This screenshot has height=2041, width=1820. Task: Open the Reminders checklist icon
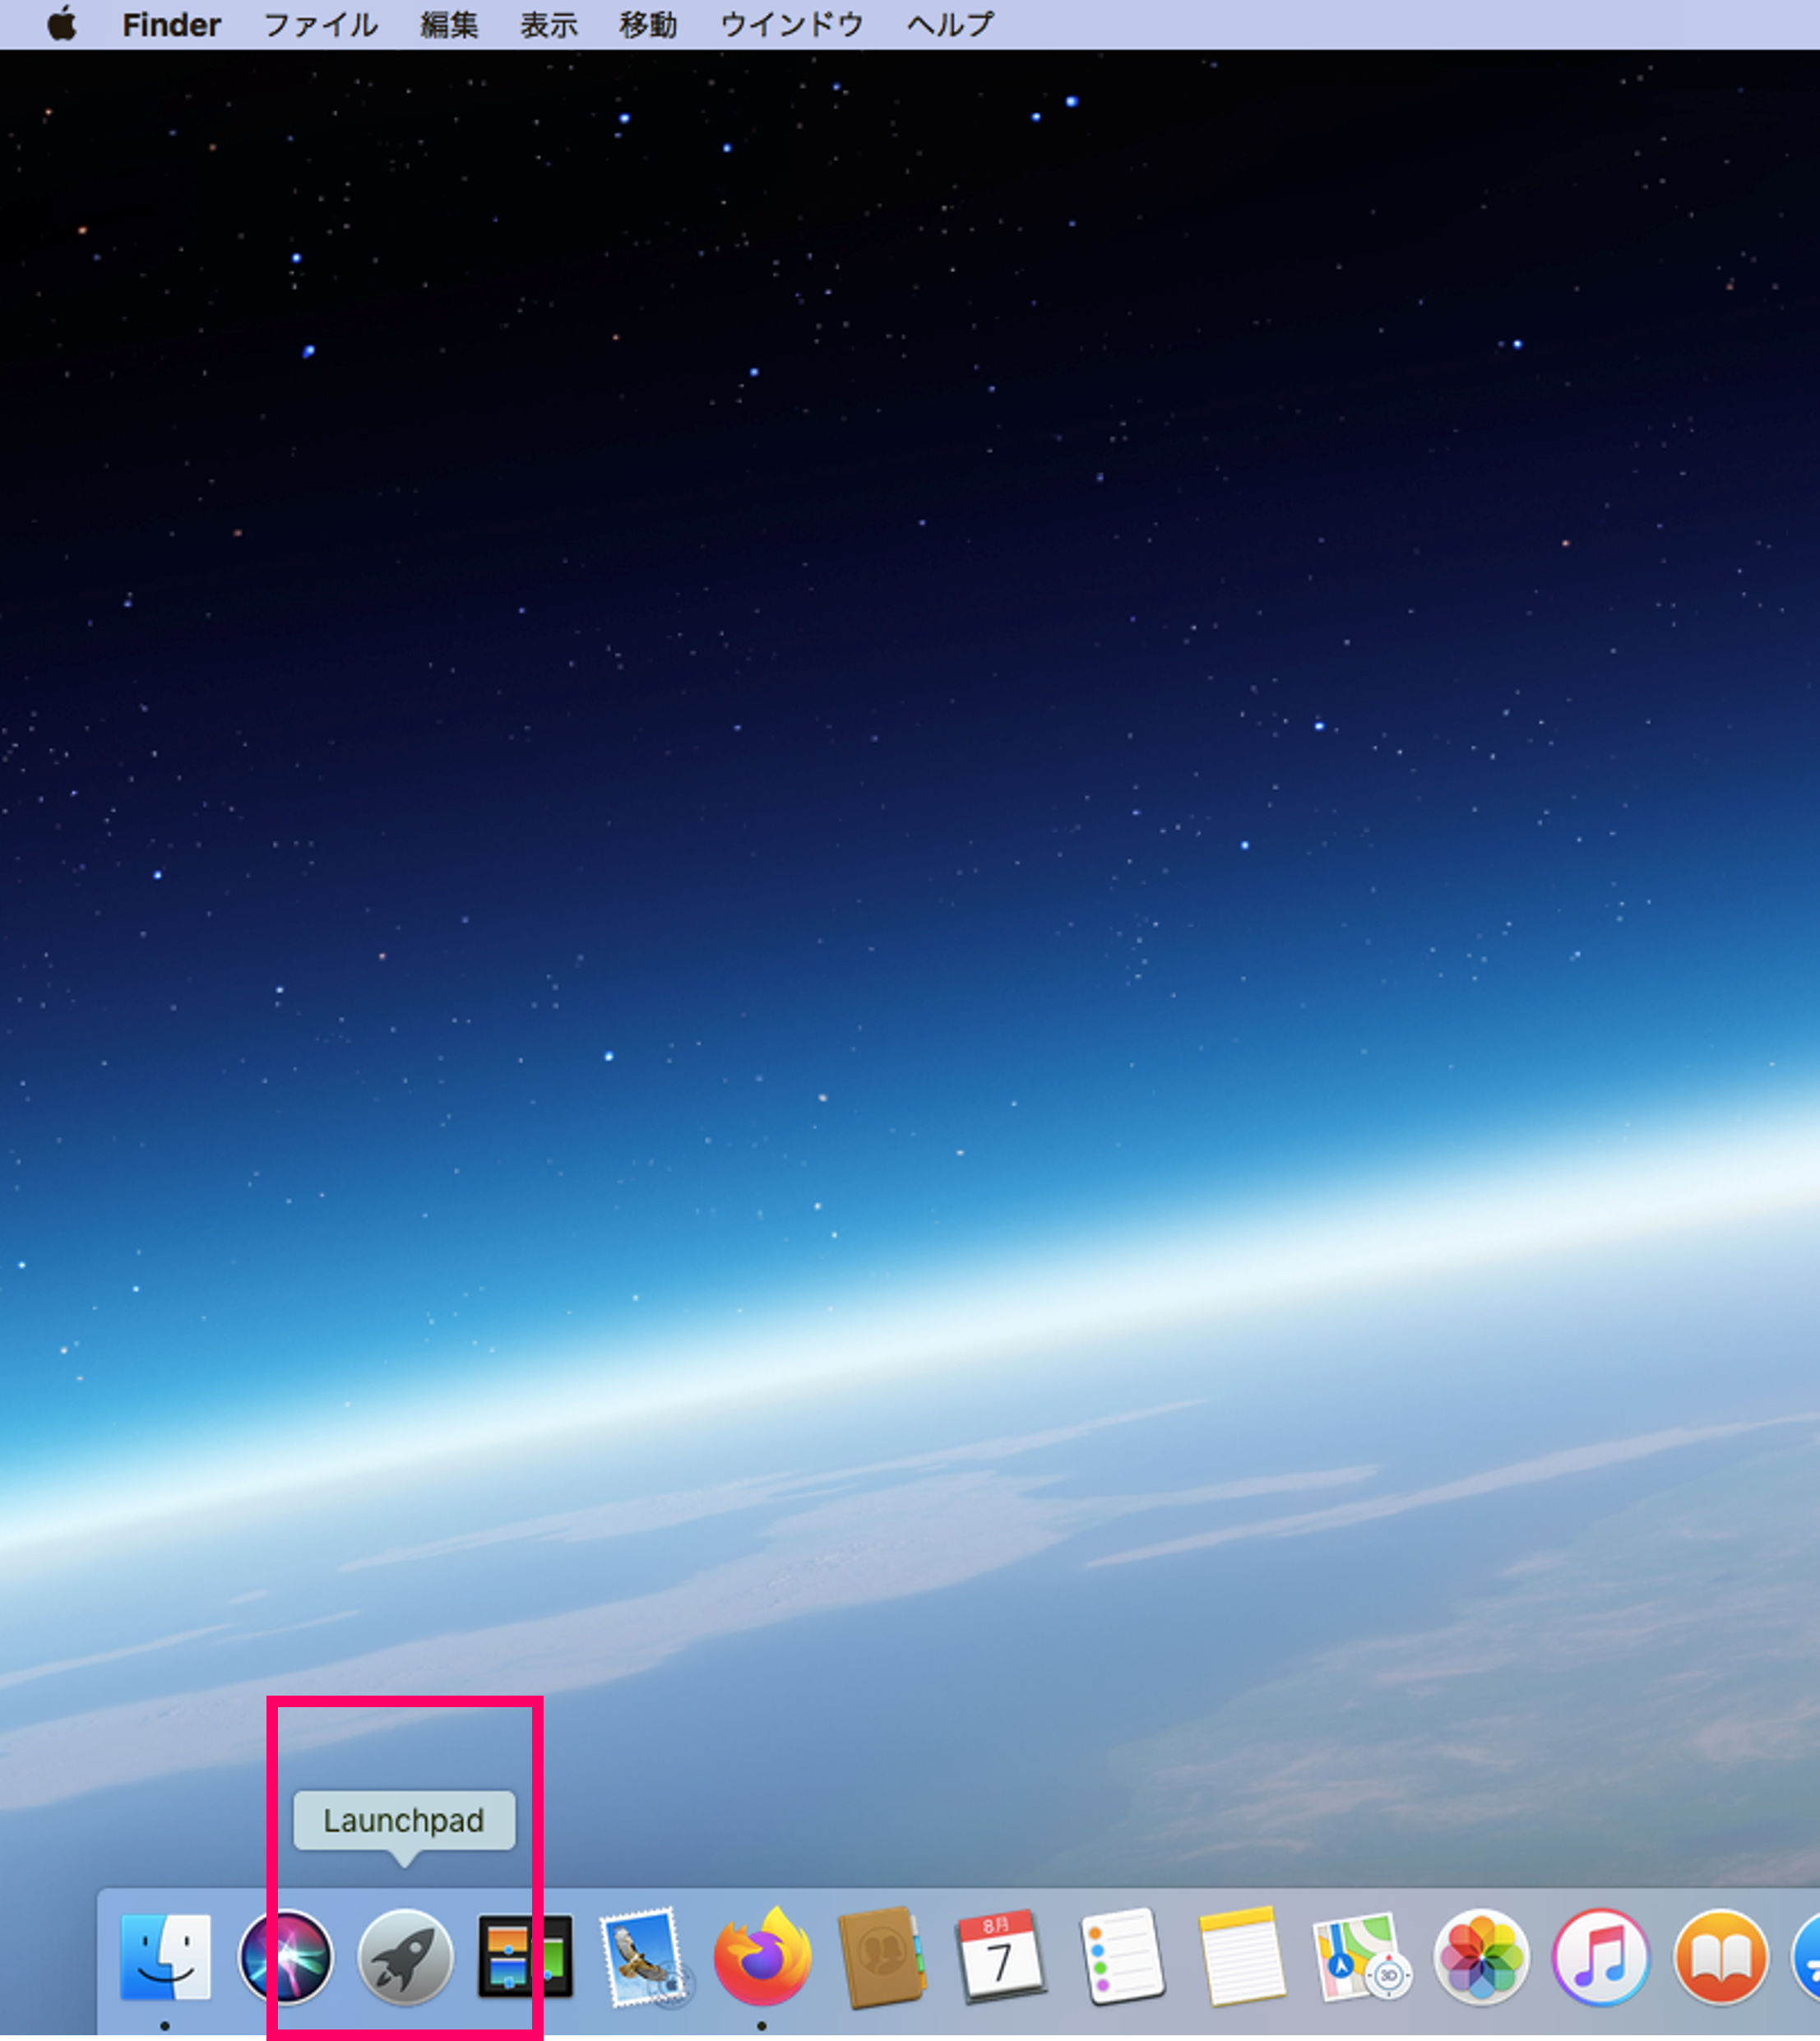[x=1122, y=1957]
